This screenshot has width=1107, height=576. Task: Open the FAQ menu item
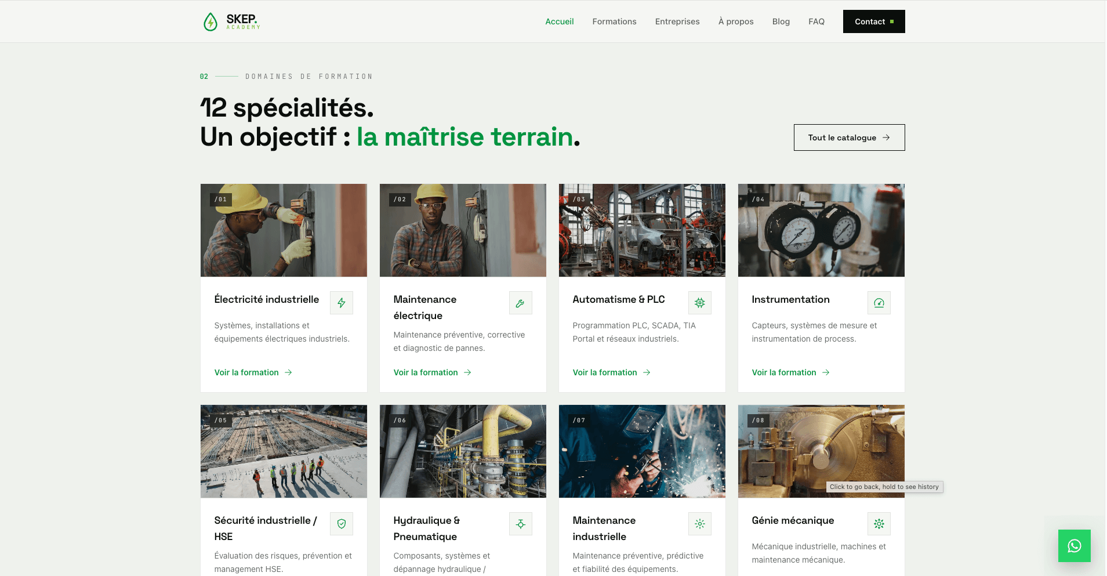816,21
